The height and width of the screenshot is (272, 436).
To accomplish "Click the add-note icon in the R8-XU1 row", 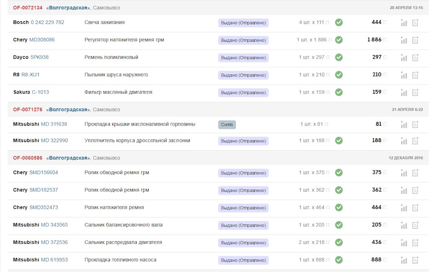I will click(x=415, y=75).
